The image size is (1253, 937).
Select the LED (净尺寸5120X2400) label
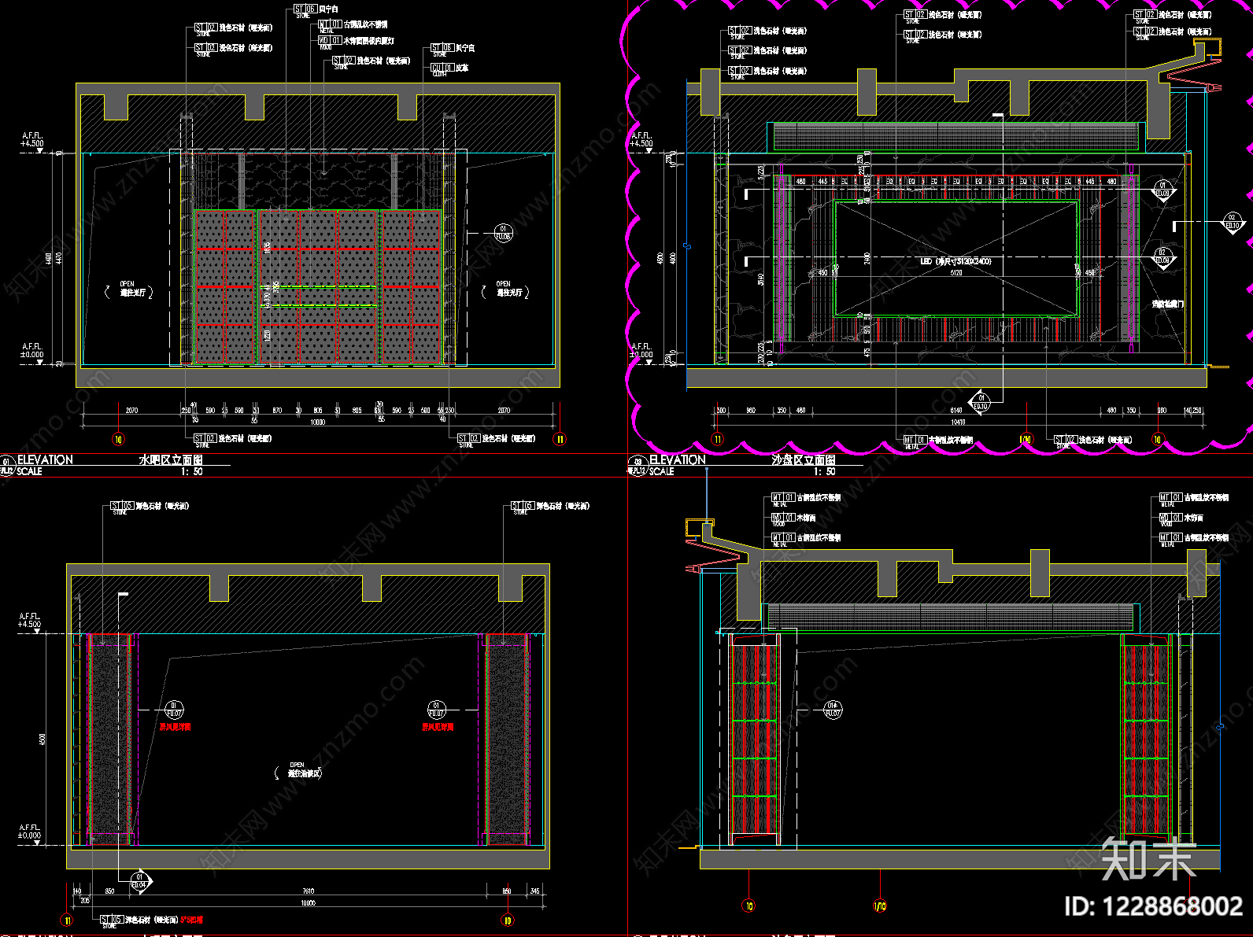click(955, 261)
